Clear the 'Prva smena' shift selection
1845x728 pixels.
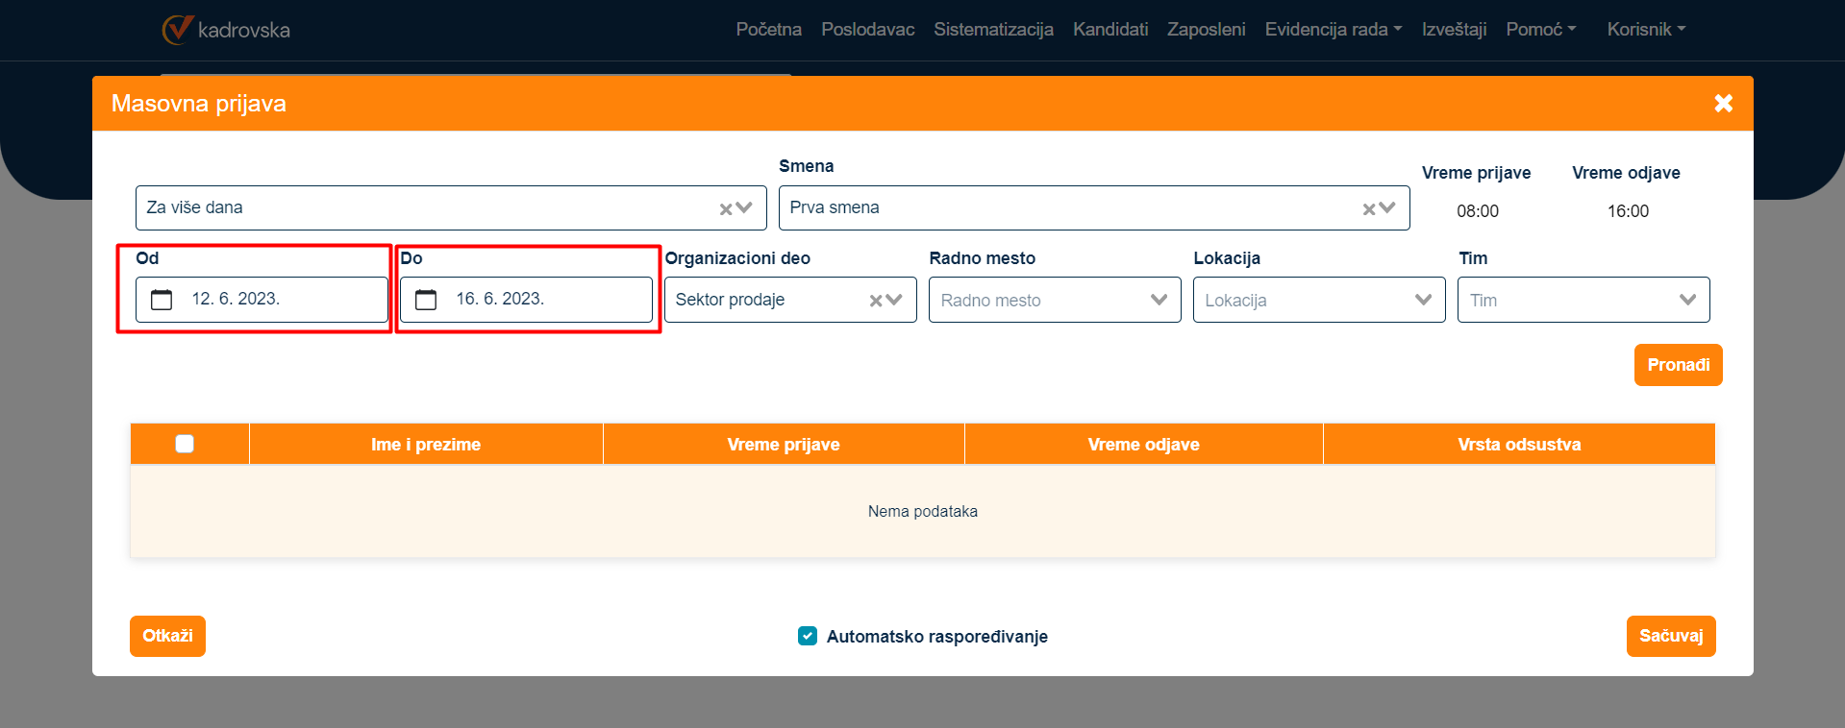tap(1369, 209)
